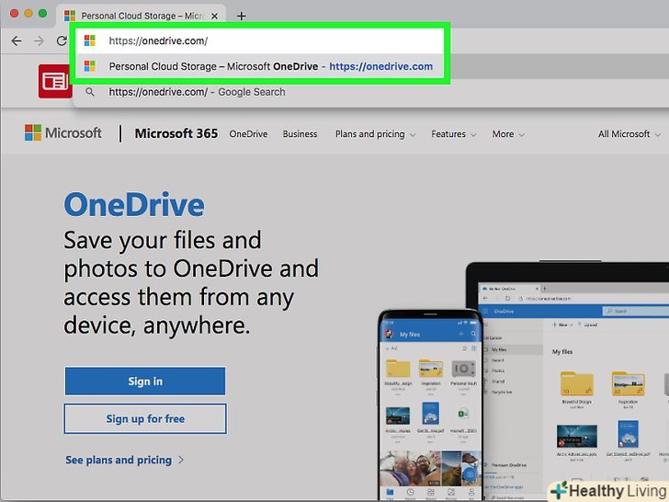The image size is (669, 502).
Task: Select the OneDrive navigation item
Action: (x=248, y=134)
